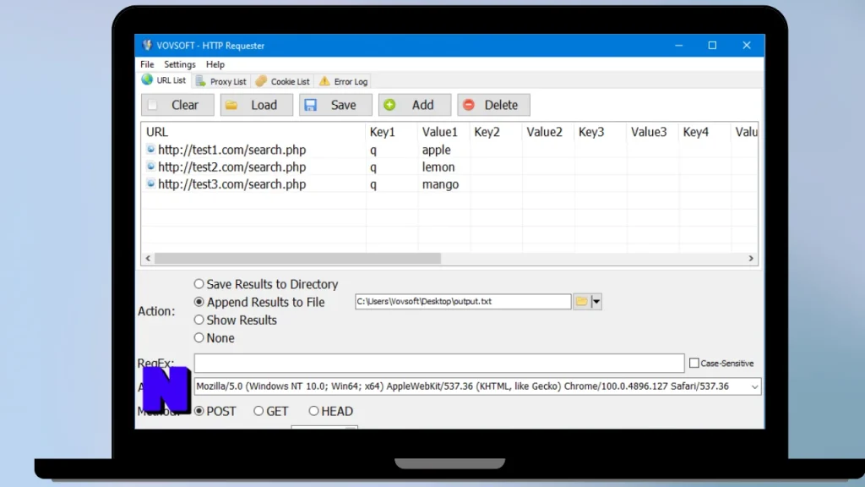
Task: Open the Help menu
Action: point(215,64)
